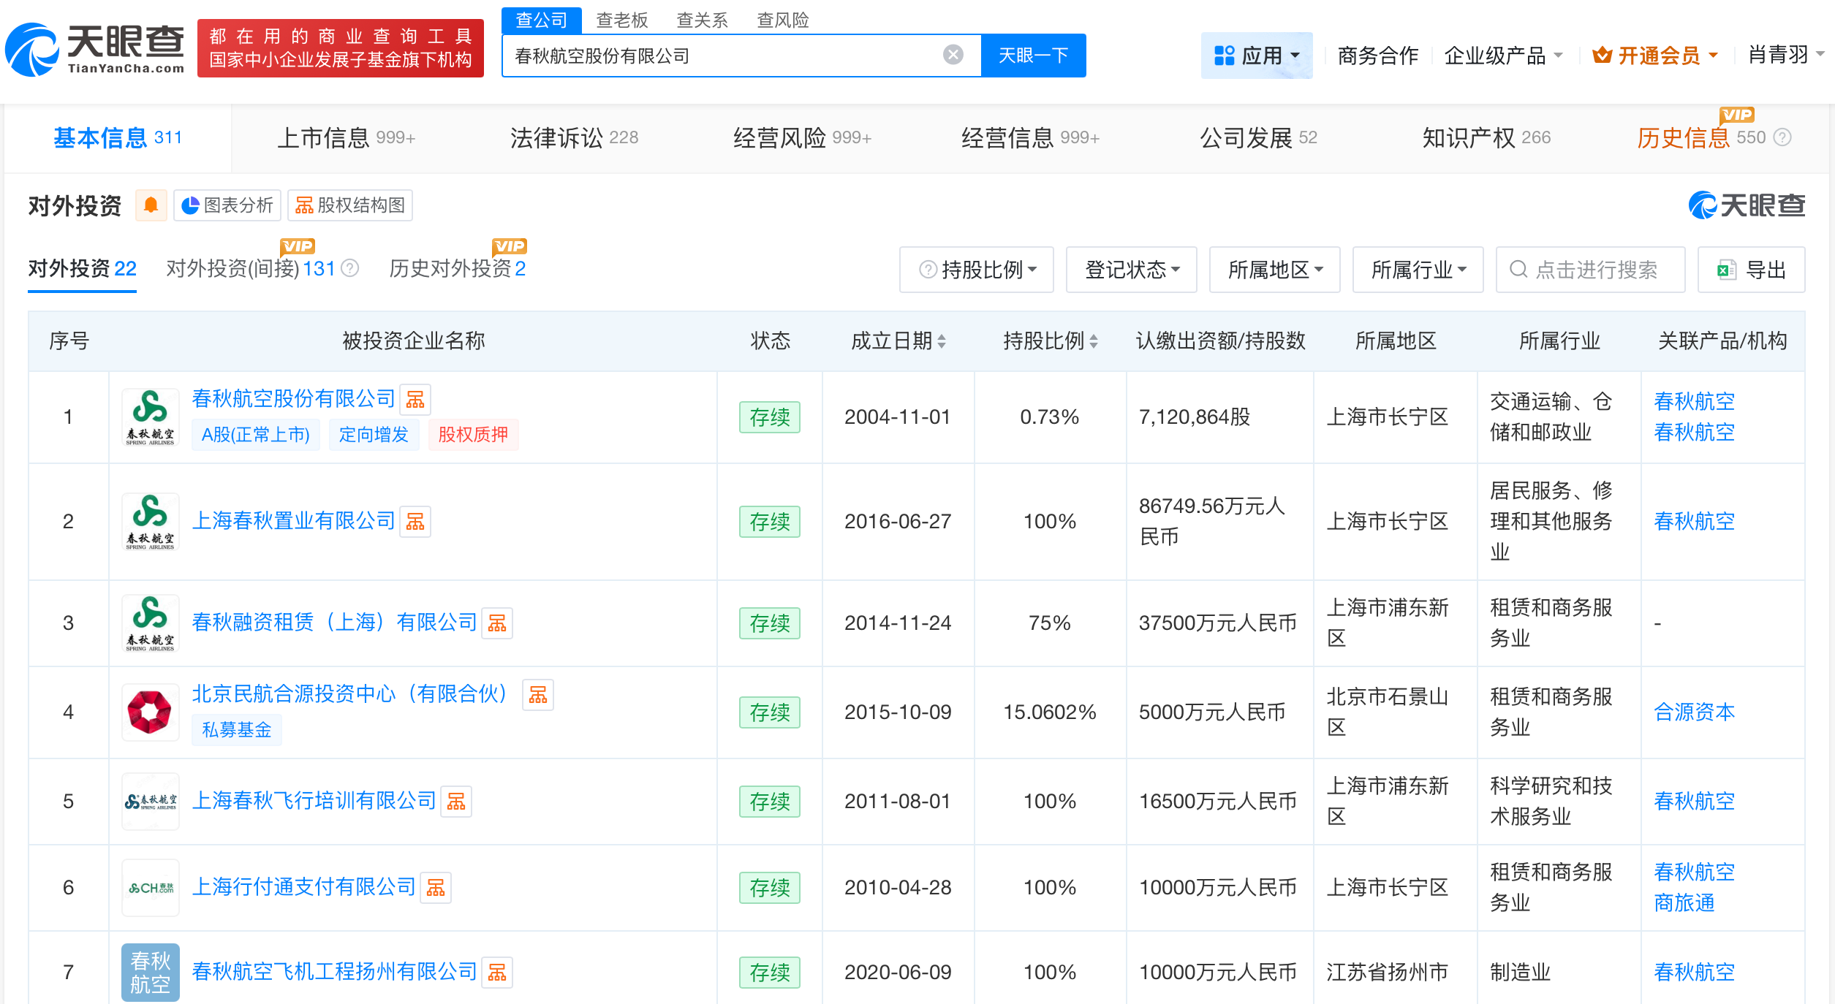The width and height of the screenshot is (1835, 1004).
Task: Open the 登记状态 filter dropdown
Action: click(1130, 269)
